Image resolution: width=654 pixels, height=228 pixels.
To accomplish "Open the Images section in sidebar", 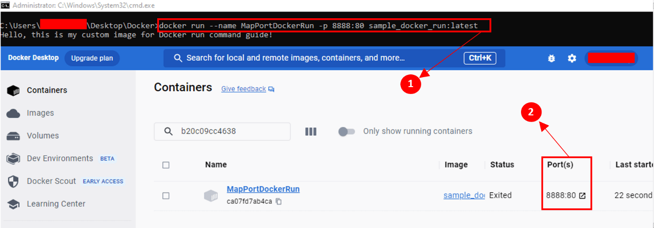I will [x=40, y=113].
